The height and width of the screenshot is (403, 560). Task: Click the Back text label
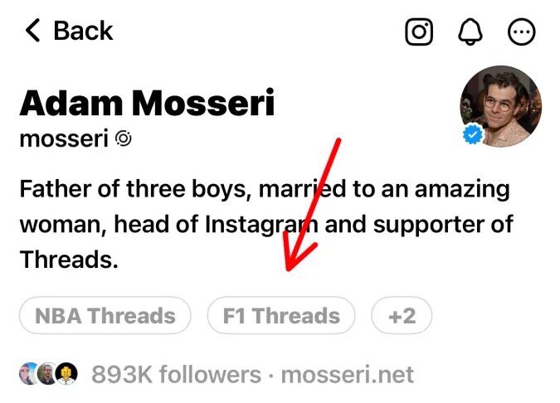(x=83, y=32)
